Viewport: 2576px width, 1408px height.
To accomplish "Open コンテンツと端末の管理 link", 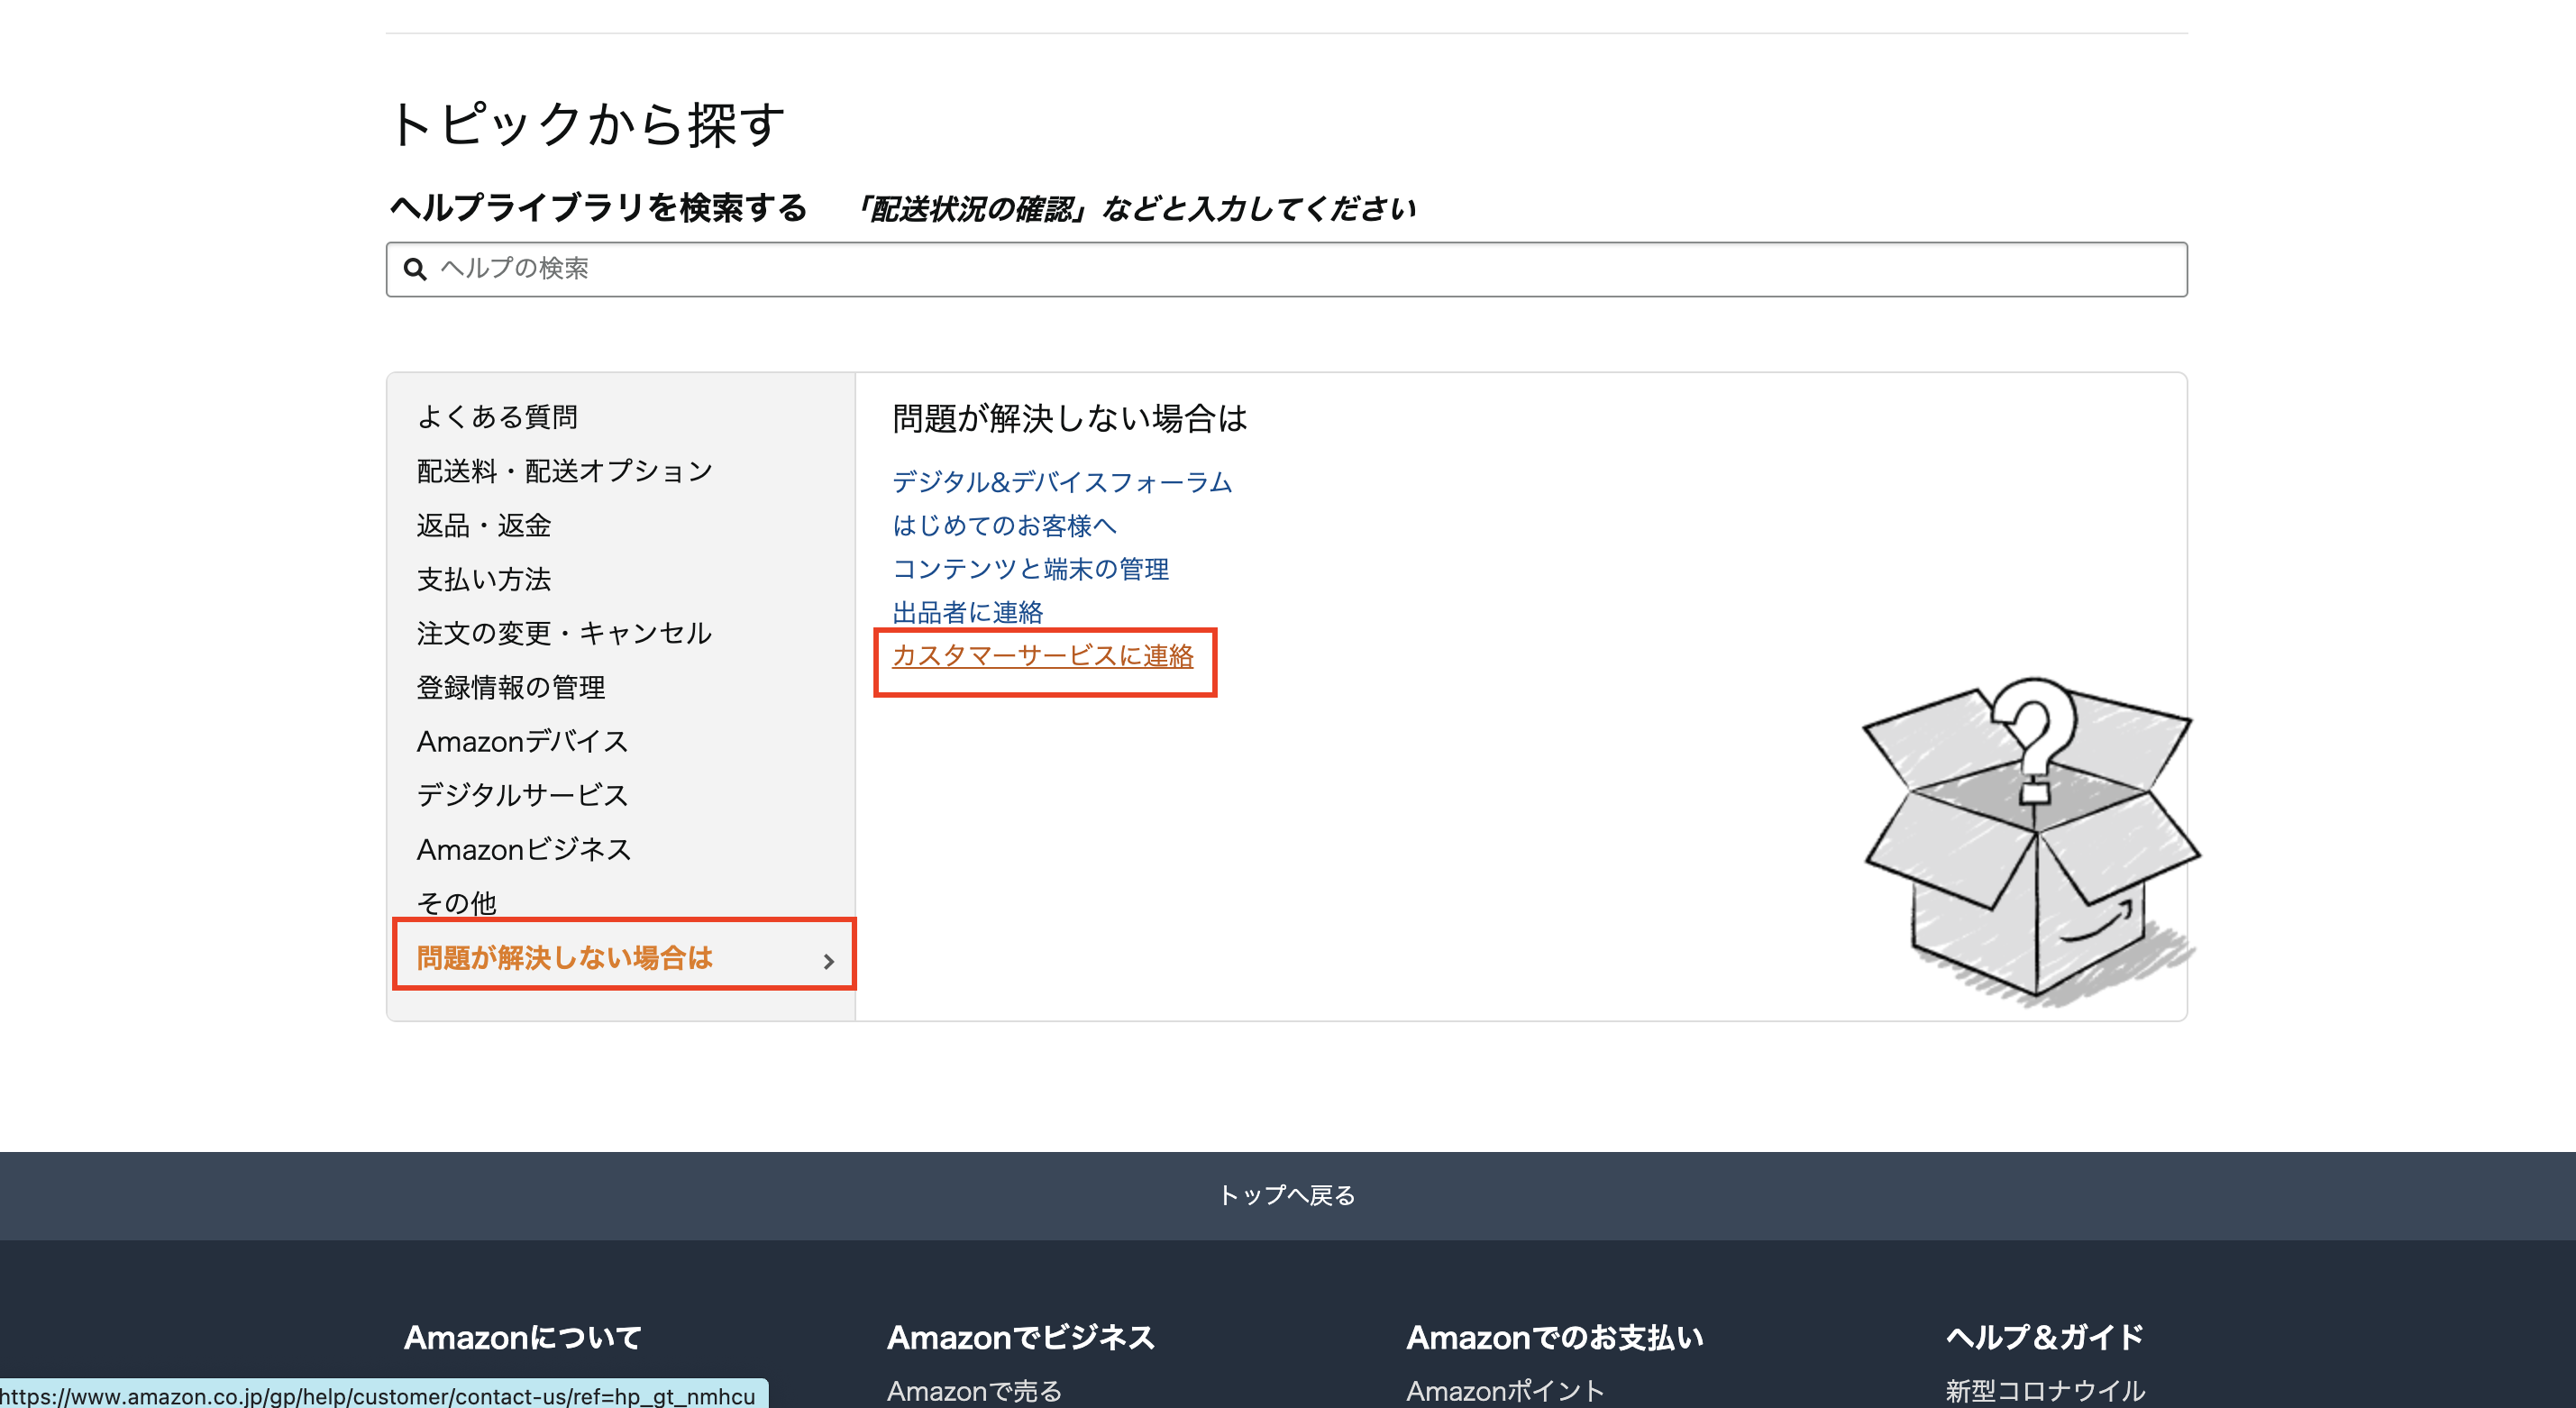I will pyautogui.click(x=1030, y=569).
